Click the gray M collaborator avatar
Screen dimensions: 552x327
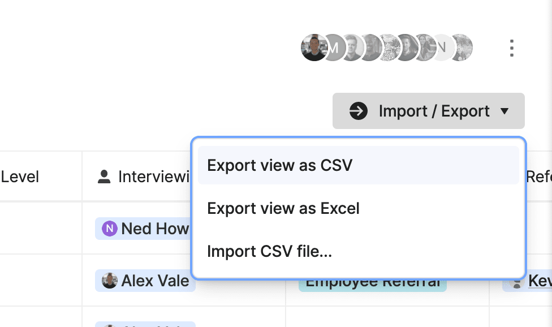click(x=334, y=48)
